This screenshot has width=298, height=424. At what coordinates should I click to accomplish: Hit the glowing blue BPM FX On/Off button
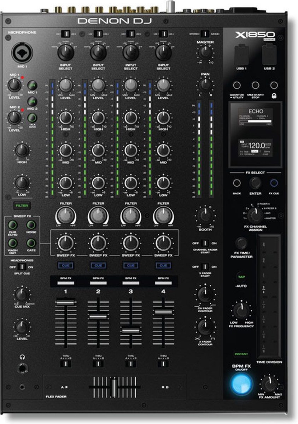click(241, 384)
